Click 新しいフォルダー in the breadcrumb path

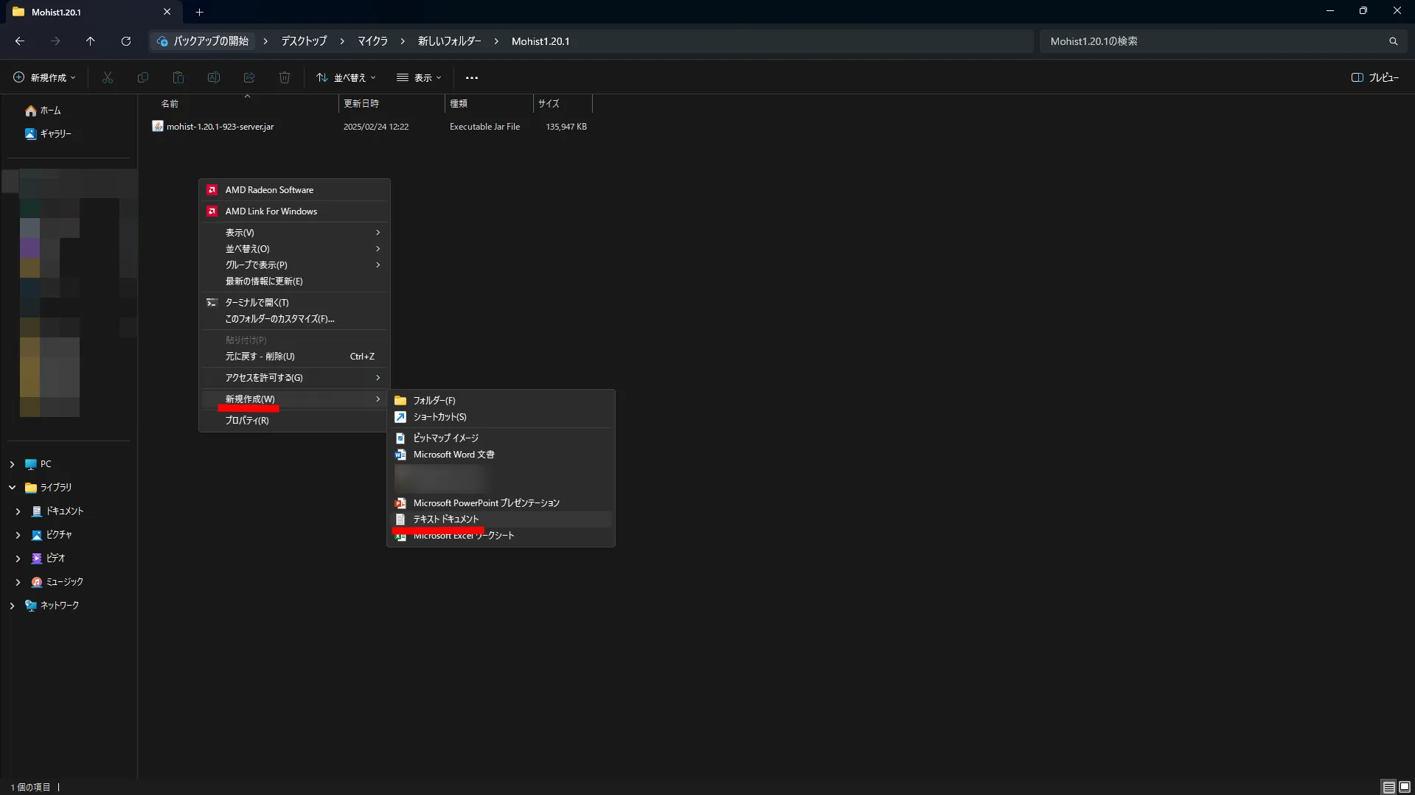pos(449,41)
